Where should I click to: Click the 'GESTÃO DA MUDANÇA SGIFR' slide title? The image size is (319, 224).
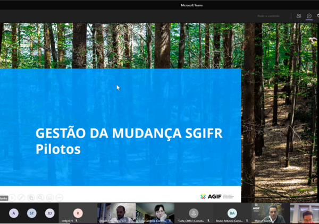pos(129,133)
